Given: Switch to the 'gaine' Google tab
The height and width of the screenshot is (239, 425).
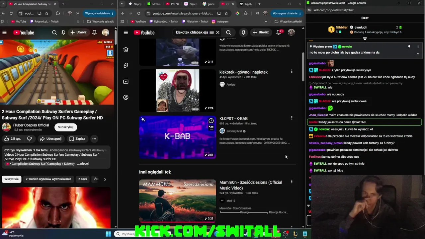Looking at the screenshot, I should pyautogui.click(x=209, y=4).
